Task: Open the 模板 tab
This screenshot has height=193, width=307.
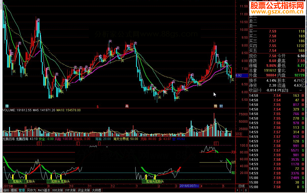Action: tap(14, 190)
